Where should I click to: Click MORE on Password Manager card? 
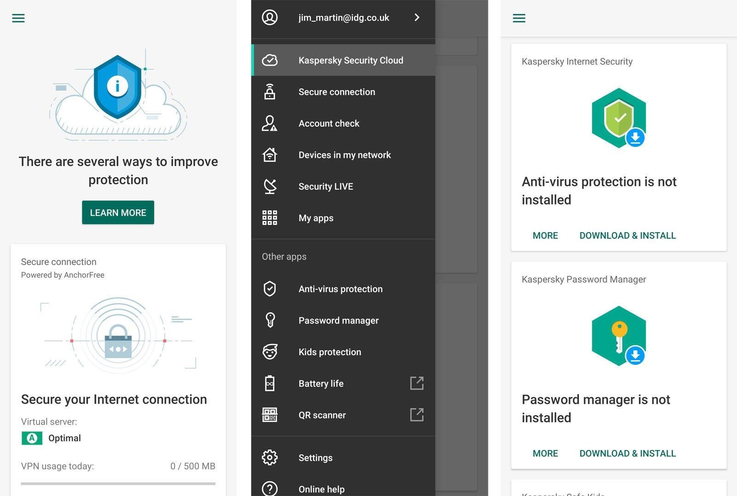[545, 453]
